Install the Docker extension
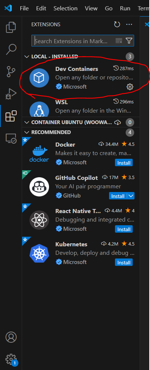This screenshot has width=150, height=370. tap(124, 162)
